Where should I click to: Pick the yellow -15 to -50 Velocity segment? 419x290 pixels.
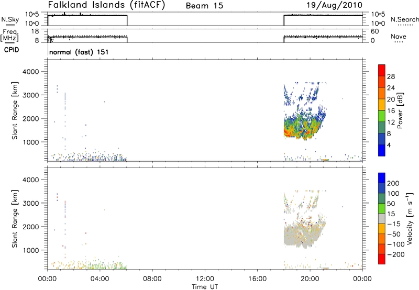[382, 229]
